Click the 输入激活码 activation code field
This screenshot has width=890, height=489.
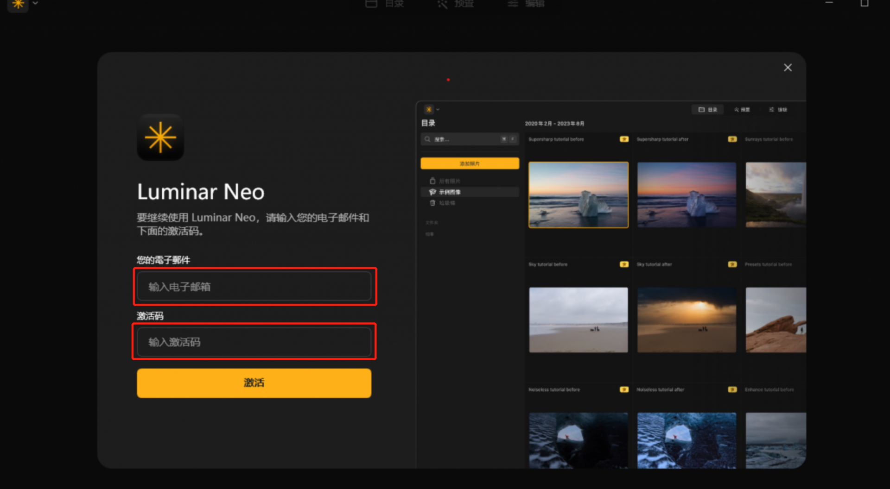[x=254, y=342]
